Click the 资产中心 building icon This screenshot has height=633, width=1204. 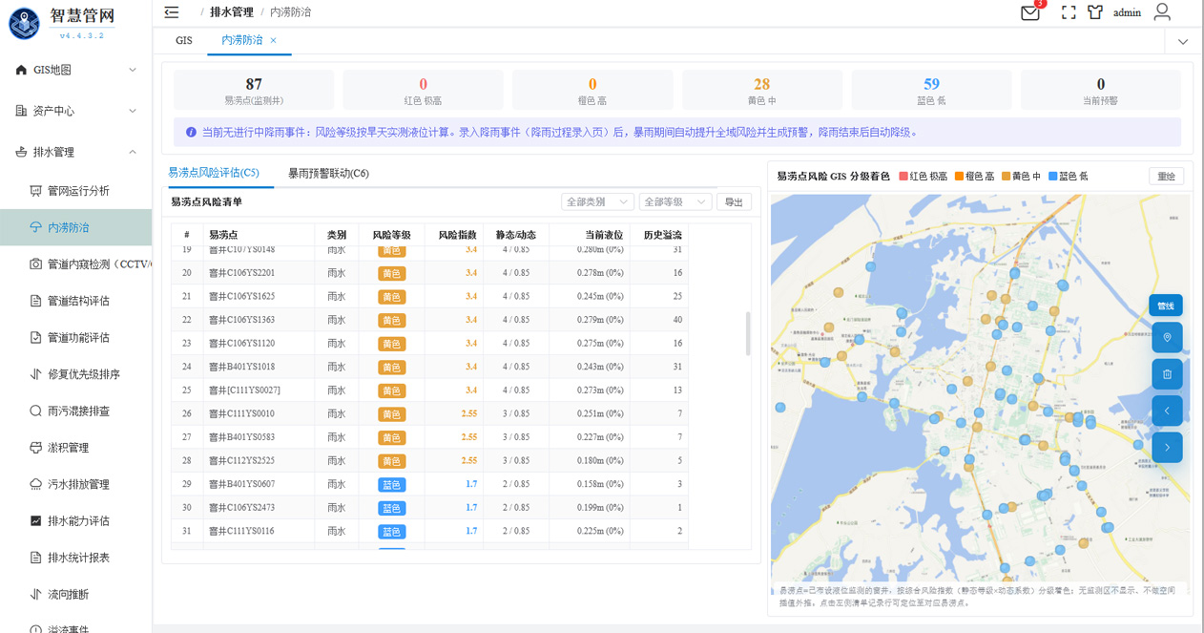(x=21, y=111)
